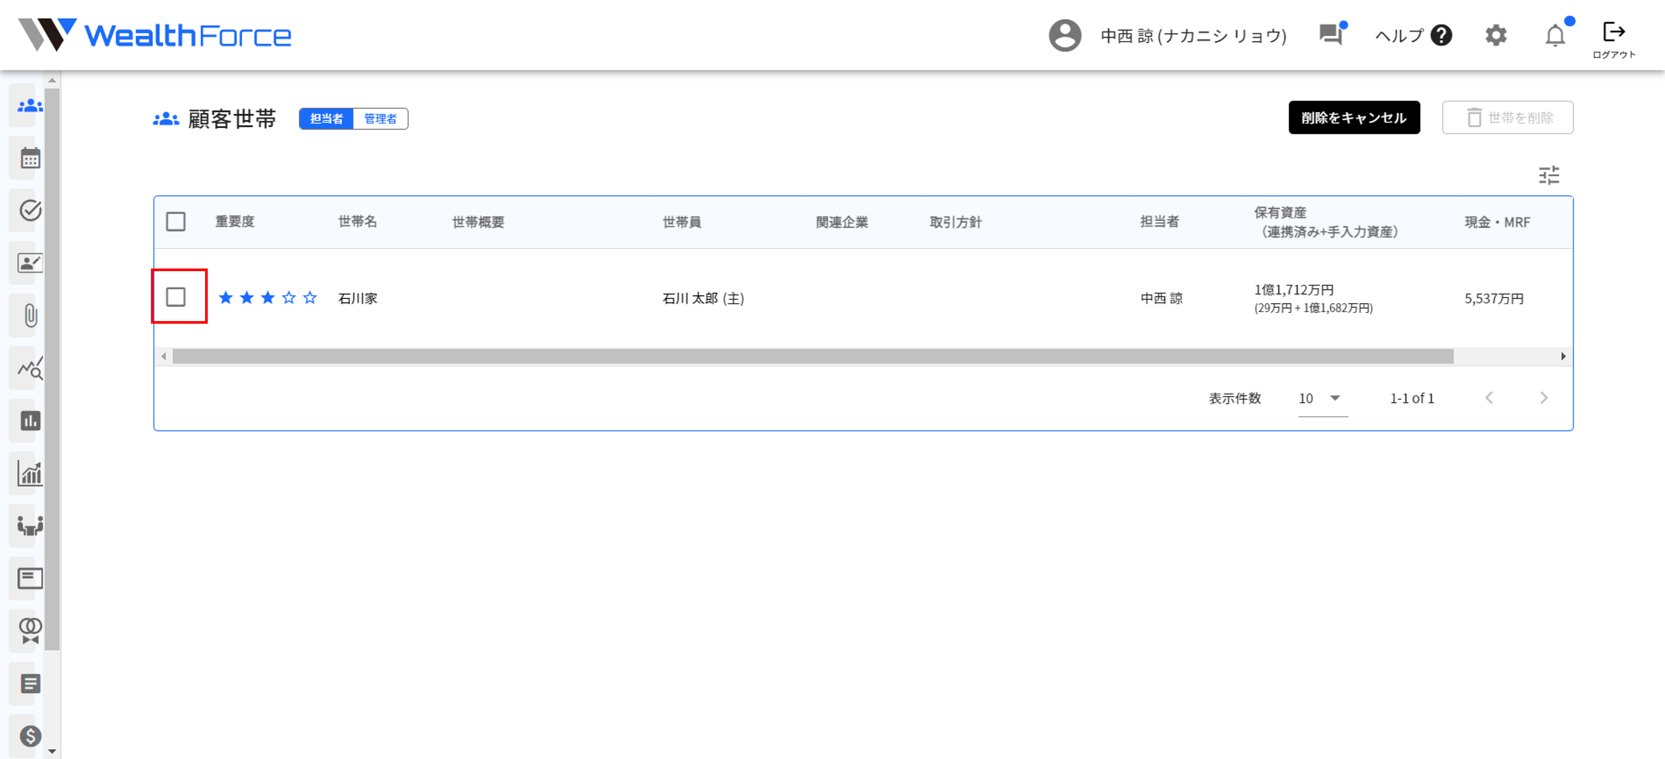Click the 関連企業 column header
Viewport: 1665px width, 759px height.
[842, 222]
